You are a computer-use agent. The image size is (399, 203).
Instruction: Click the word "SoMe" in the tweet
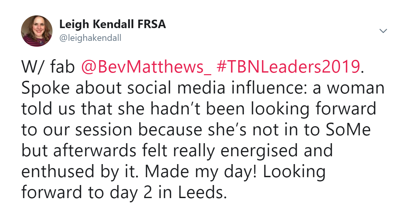coord(350,130)
